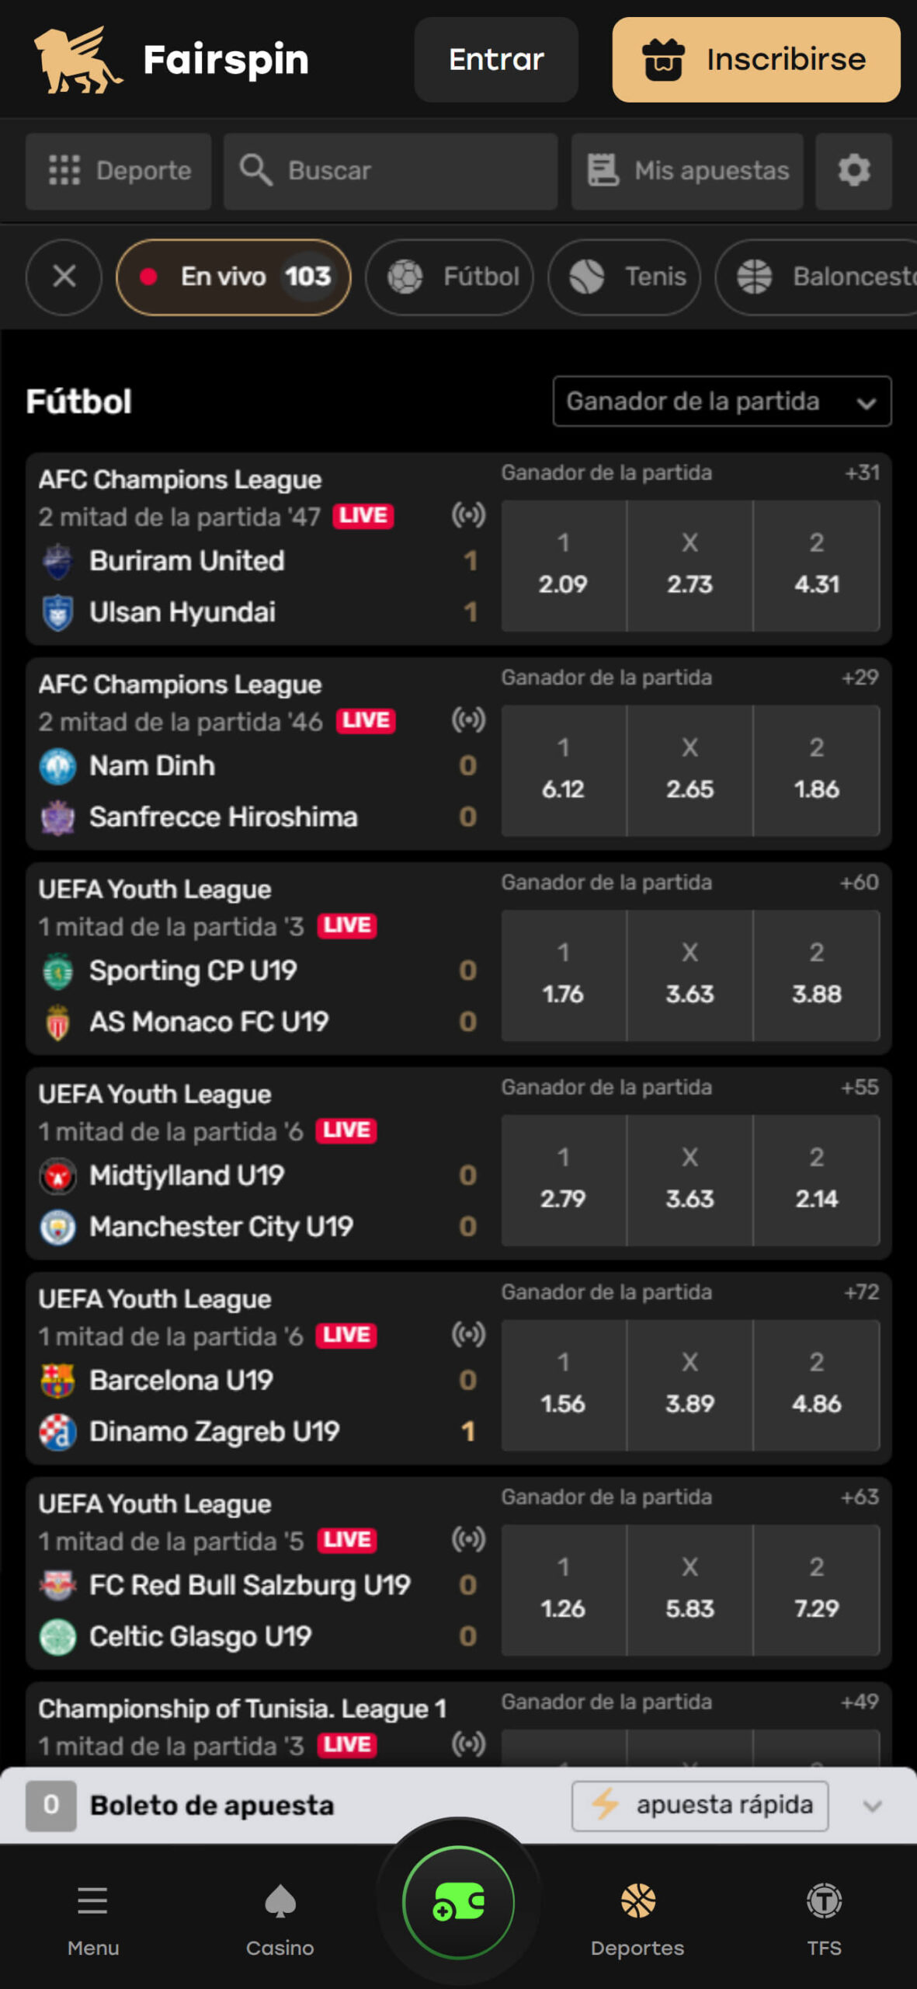Open the Deporte sports menu
Image resolution: width=917 pixels, height=1989 pixels.
(119, 171)
